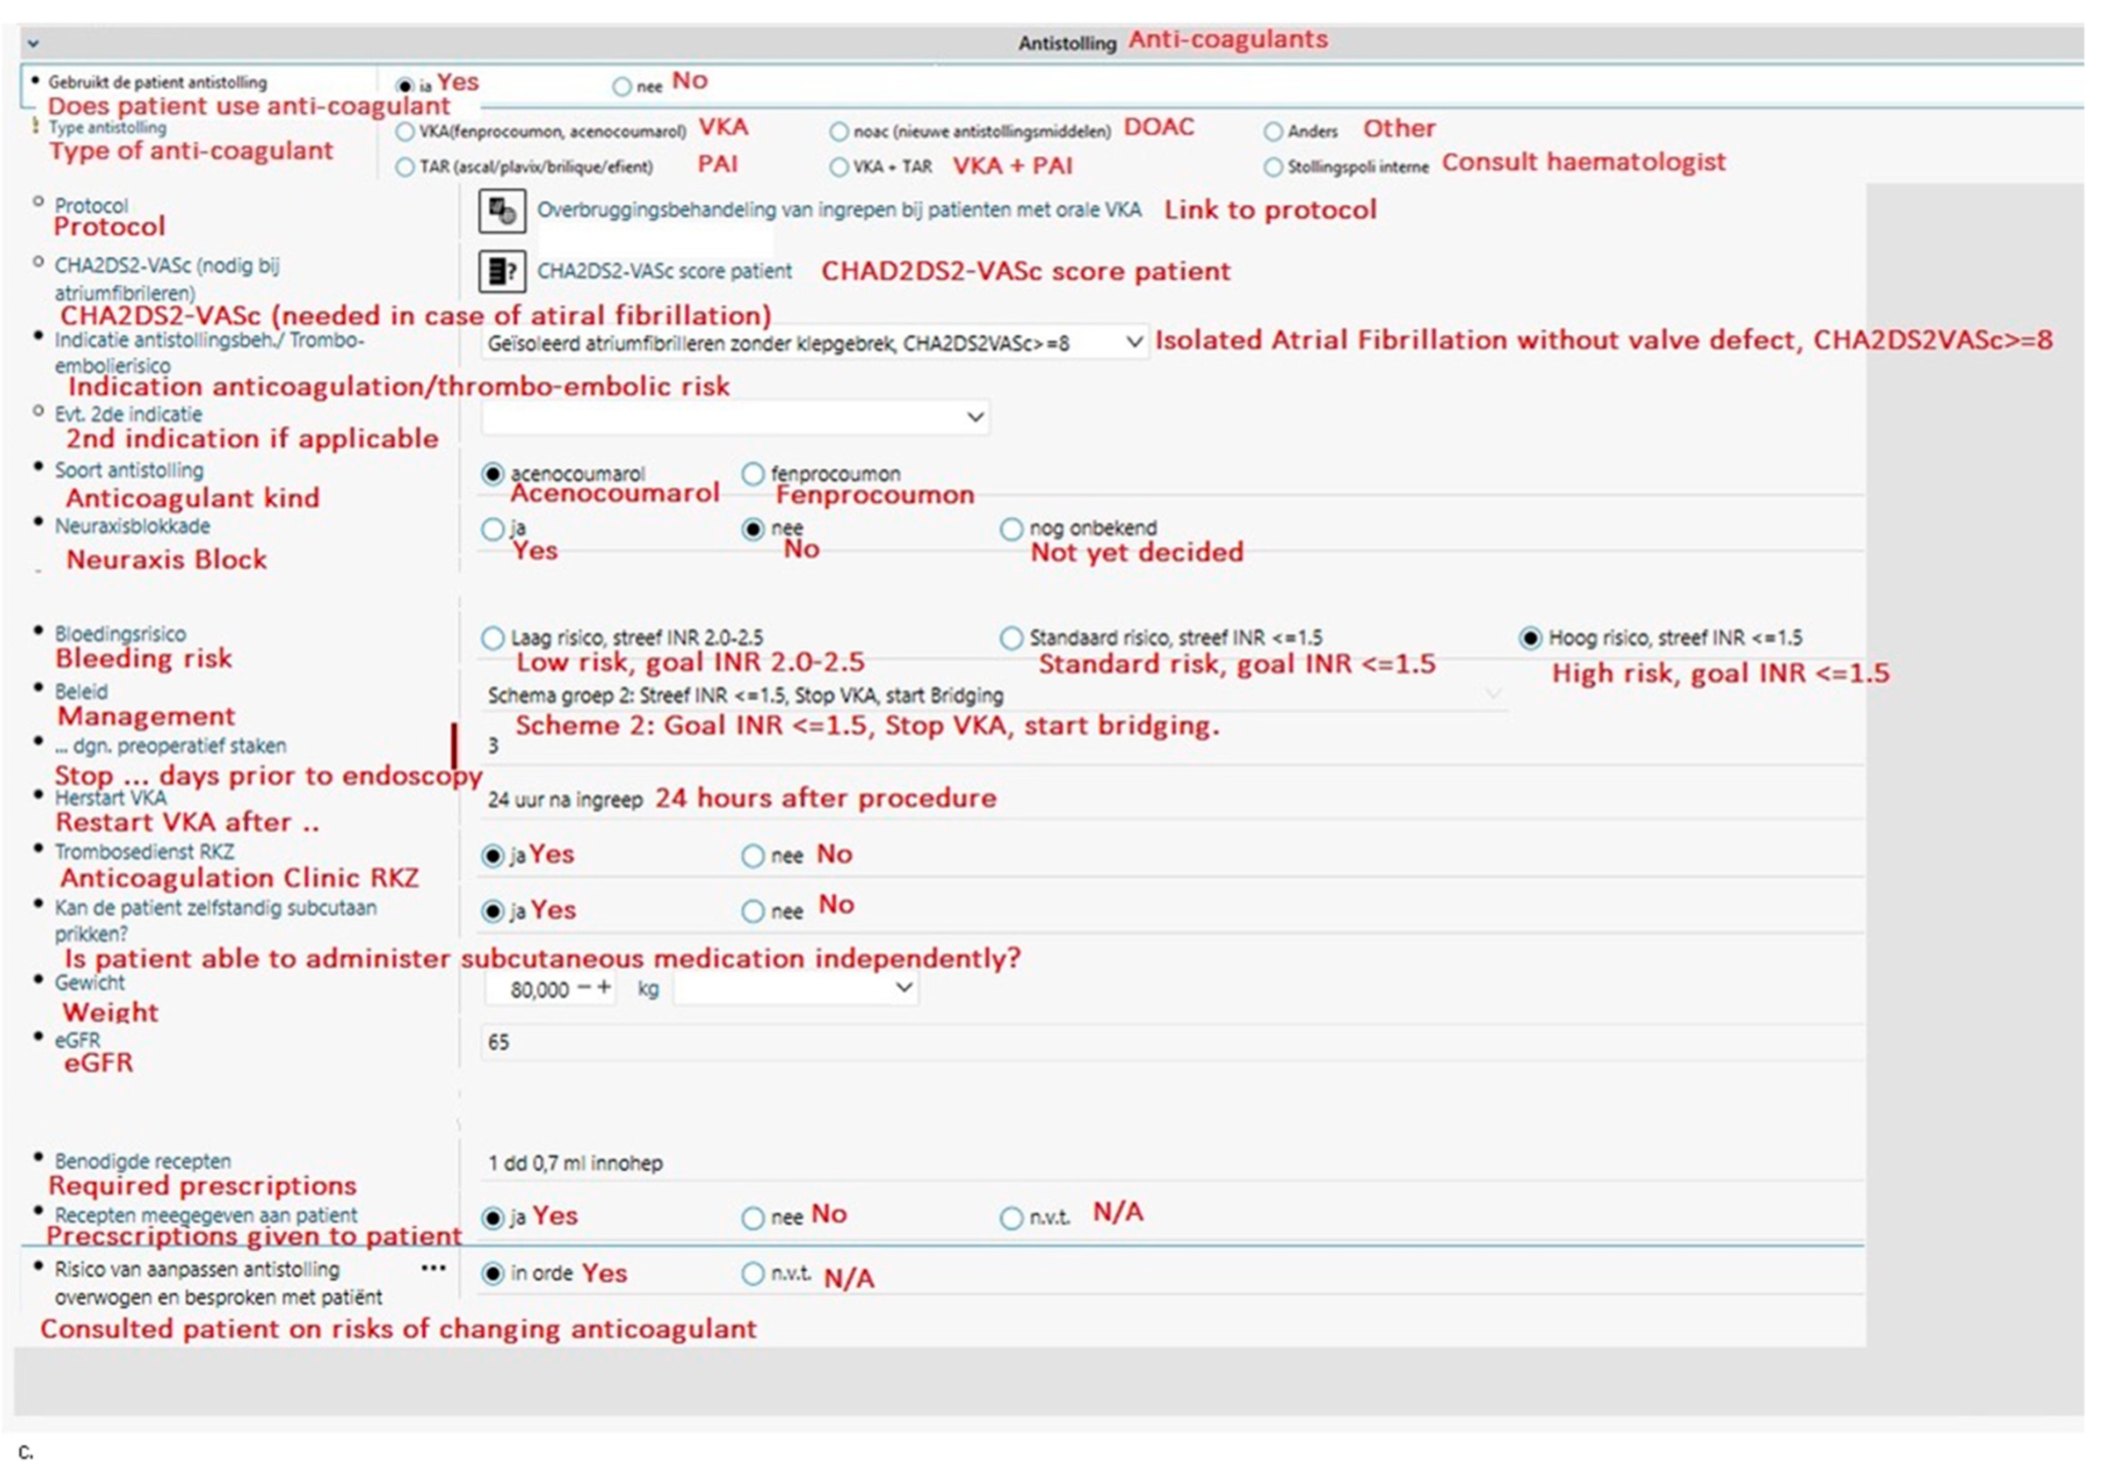This screenshot has width=2106, height=1477.
Task: Select VKA (fenprocoumon, acenocoumarol) radio option
Action: [x=404, y=132]
